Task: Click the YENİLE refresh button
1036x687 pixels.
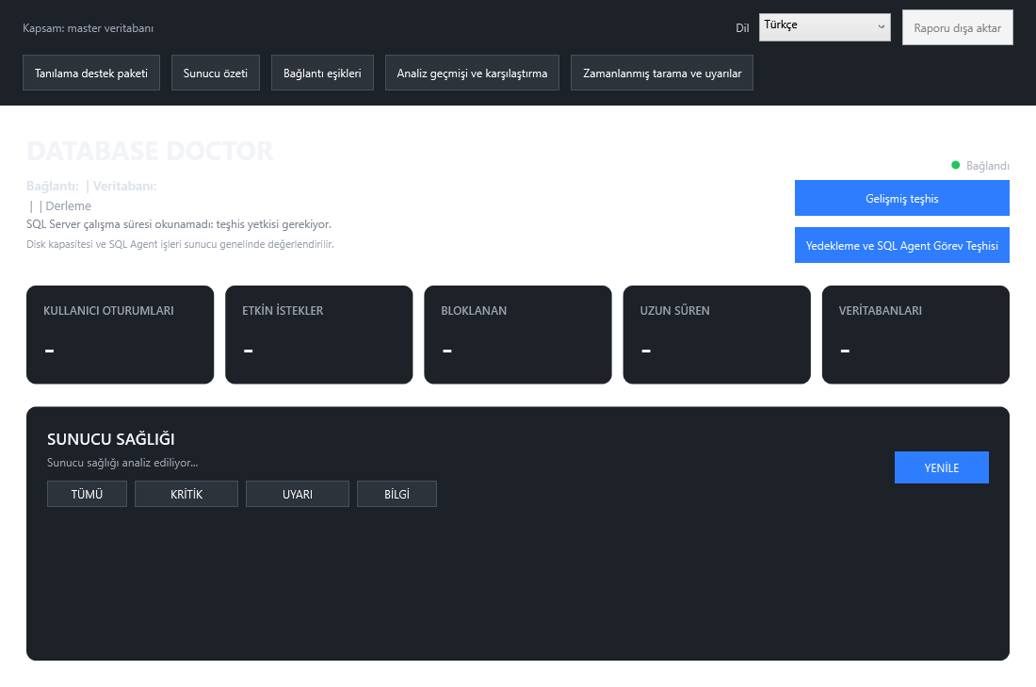Action: 942,467
